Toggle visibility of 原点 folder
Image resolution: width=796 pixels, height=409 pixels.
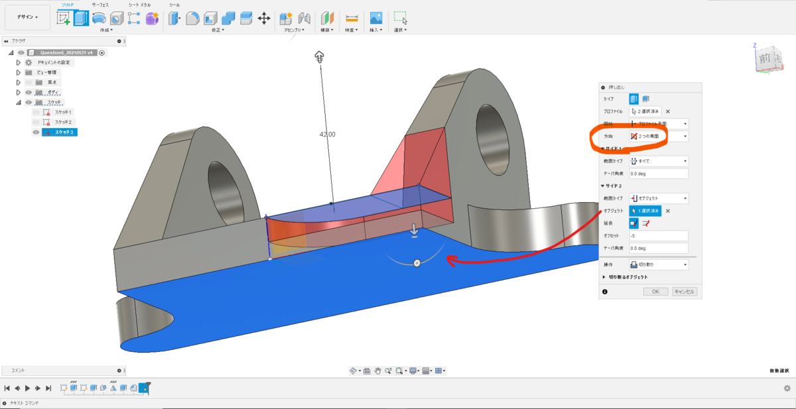coord(29,82)
